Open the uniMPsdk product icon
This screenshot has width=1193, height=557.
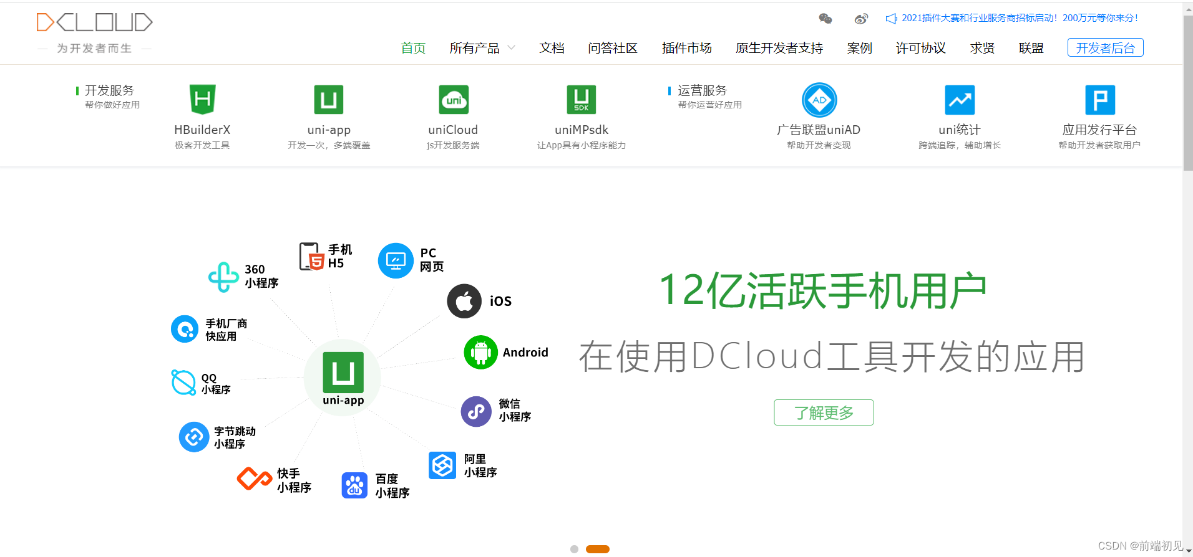click(582, 100)
